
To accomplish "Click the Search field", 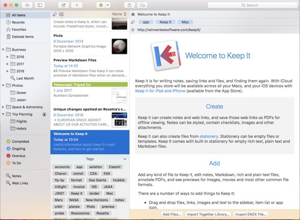I will [253, 5].
